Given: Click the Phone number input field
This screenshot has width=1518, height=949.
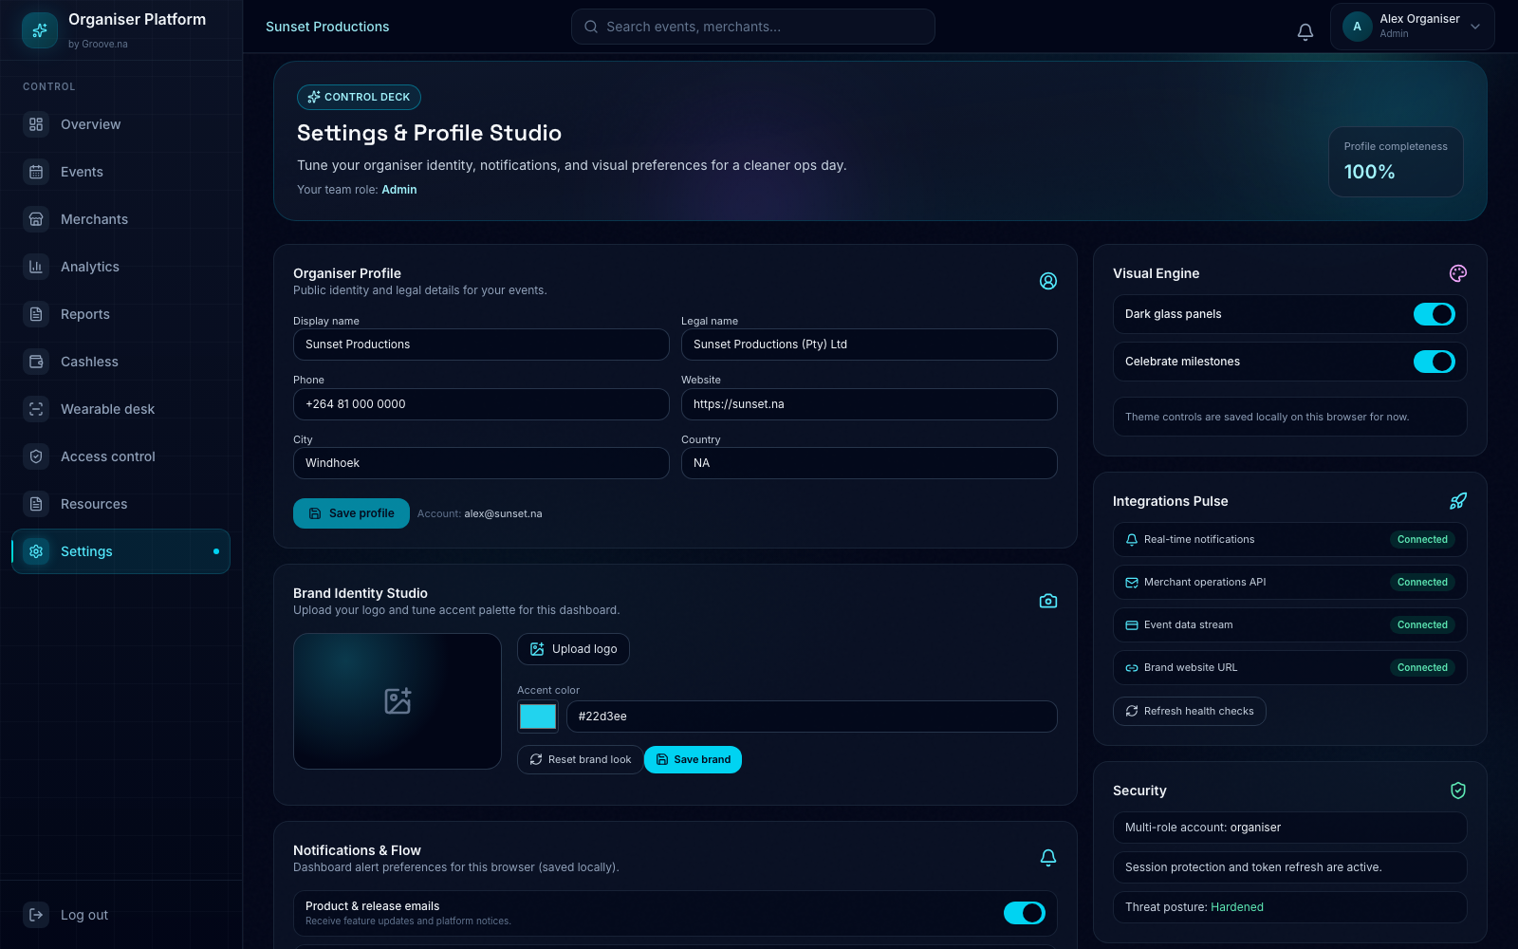Looking at the screenshot, I should (x=481, y=404).
